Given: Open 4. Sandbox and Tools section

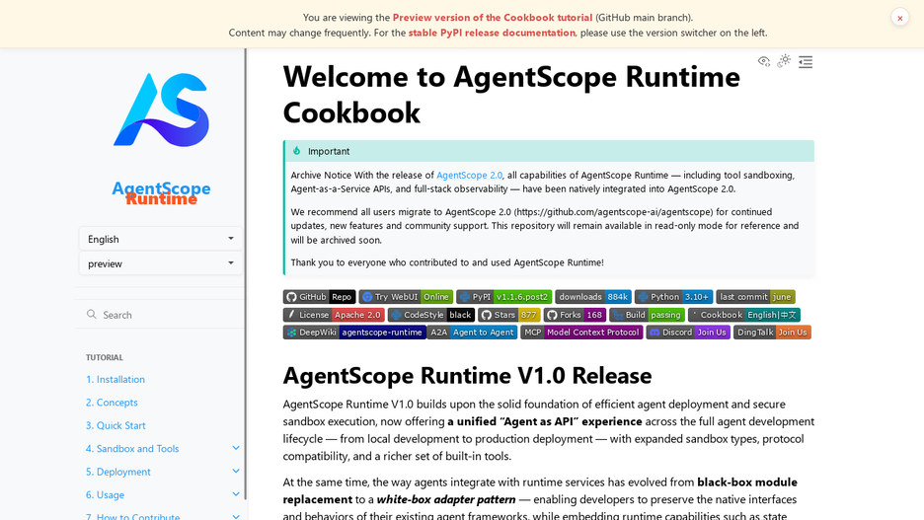Looking at the screenshot, I should [132, 448].
